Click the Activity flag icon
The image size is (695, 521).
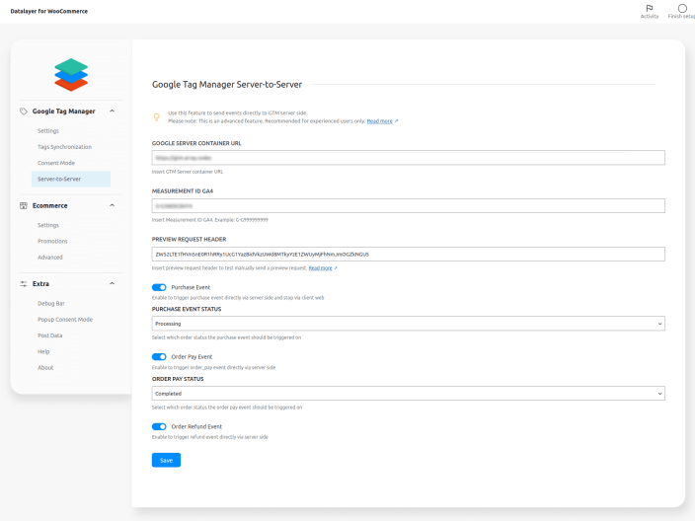point(649,8)
